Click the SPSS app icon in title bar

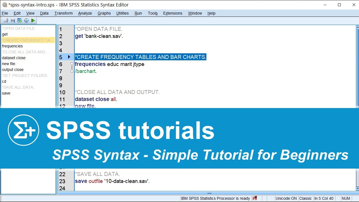coord(4,5)
